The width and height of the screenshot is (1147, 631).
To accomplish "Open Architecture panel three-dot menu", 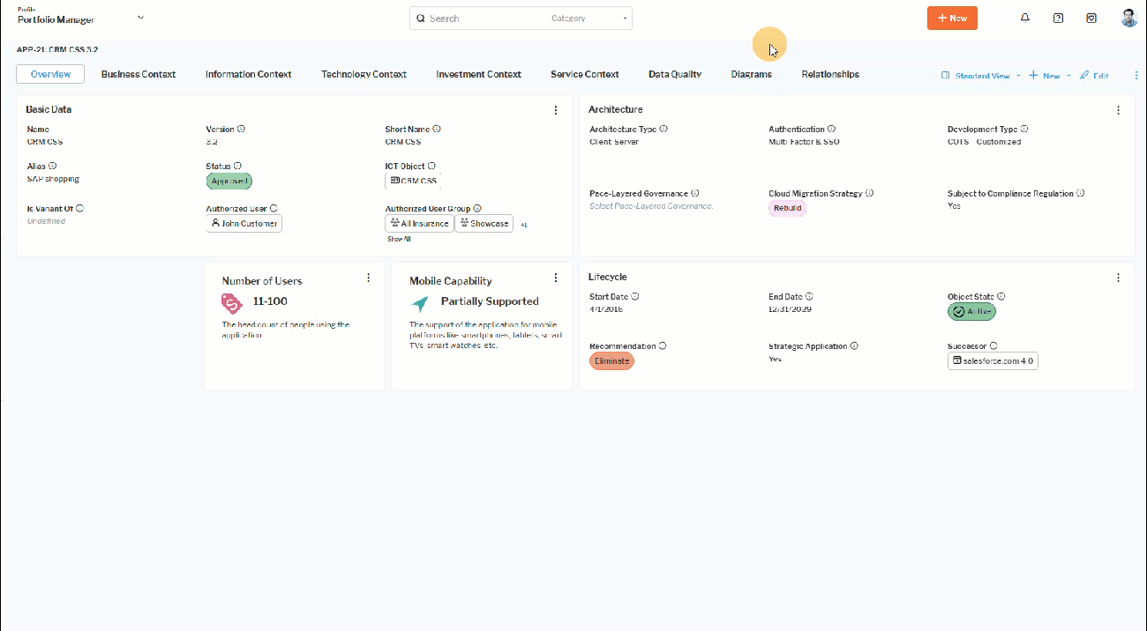I will 1118,110.
